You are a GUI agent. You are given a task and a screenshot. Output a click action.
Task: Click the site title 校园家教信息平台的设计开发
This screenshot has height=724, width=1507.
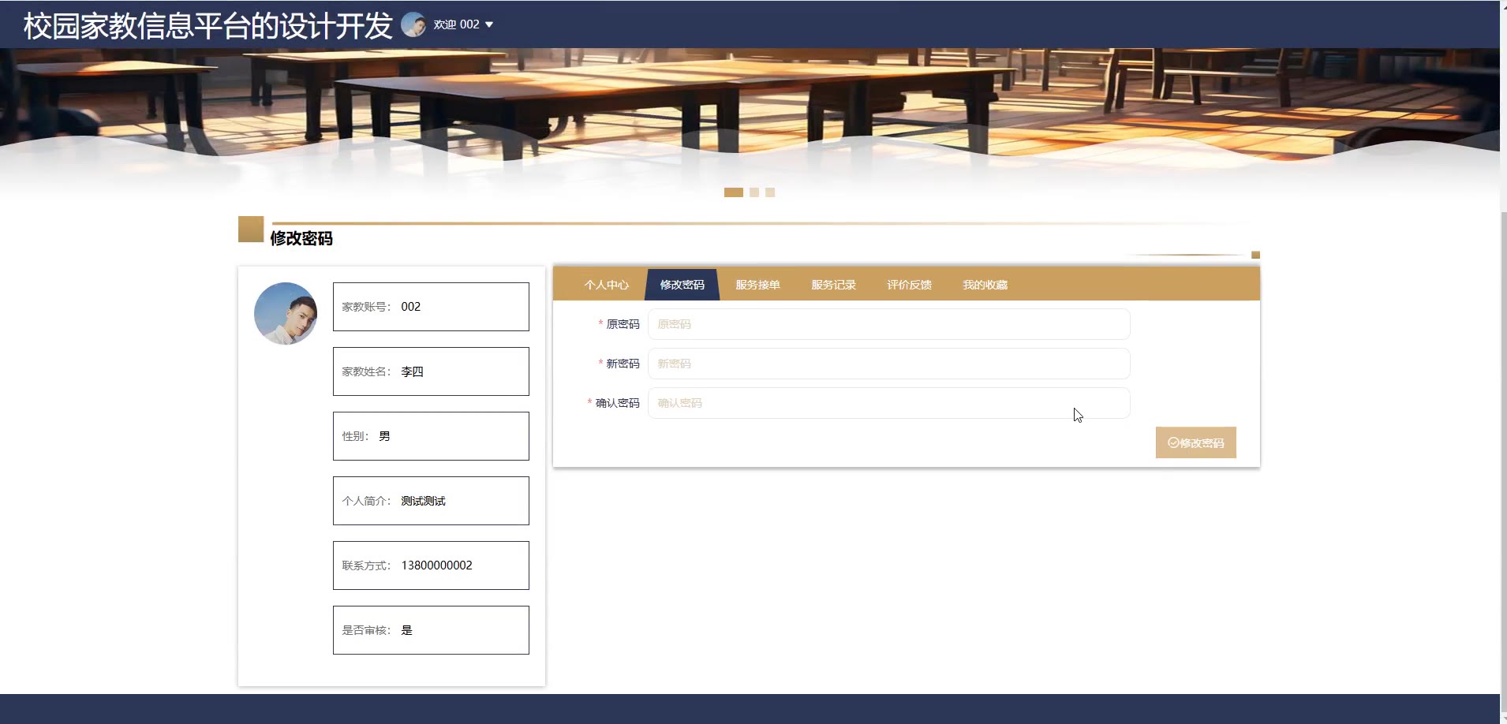tap(208, 26)
